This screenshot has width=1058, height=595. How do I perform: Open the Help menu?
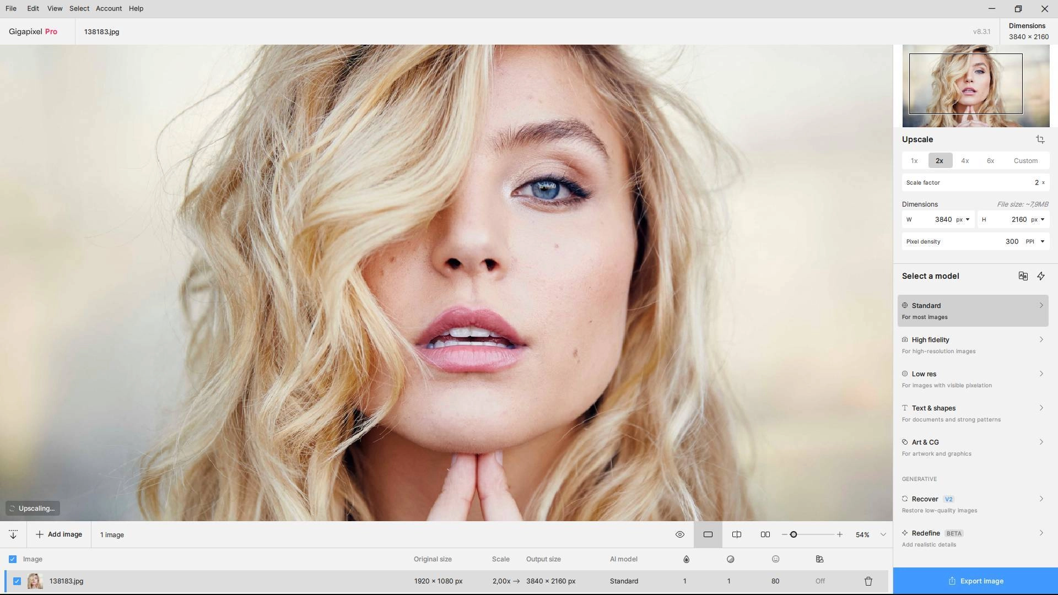tap(136, 8)
